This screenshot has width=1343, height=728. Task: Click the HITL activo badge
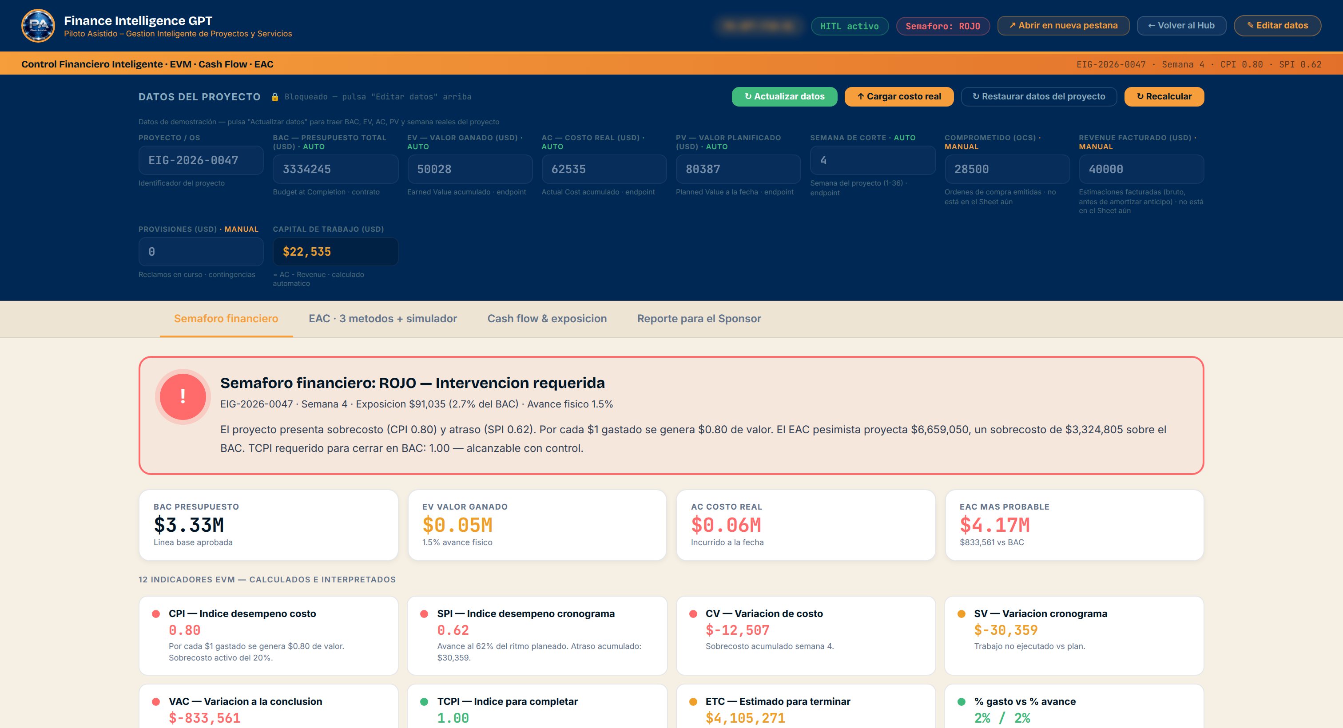850,26
